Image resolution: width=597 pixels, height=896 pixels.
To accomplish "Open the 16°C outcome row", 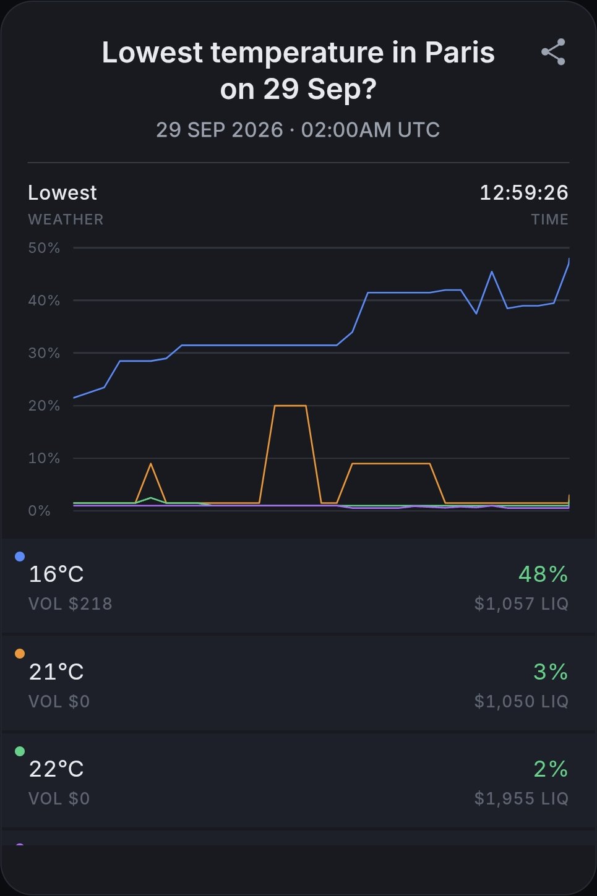I will 298,586.
